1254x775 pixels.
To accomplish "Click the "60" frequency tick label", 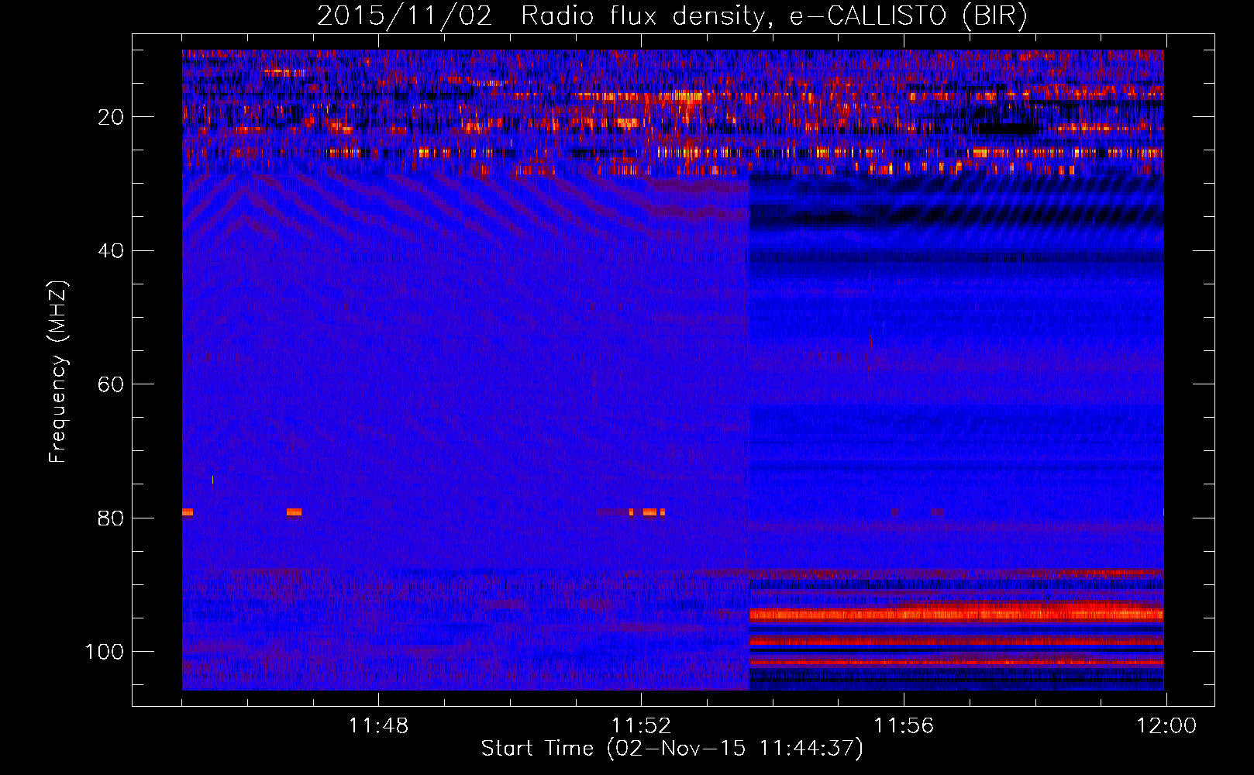I will 111,384.
